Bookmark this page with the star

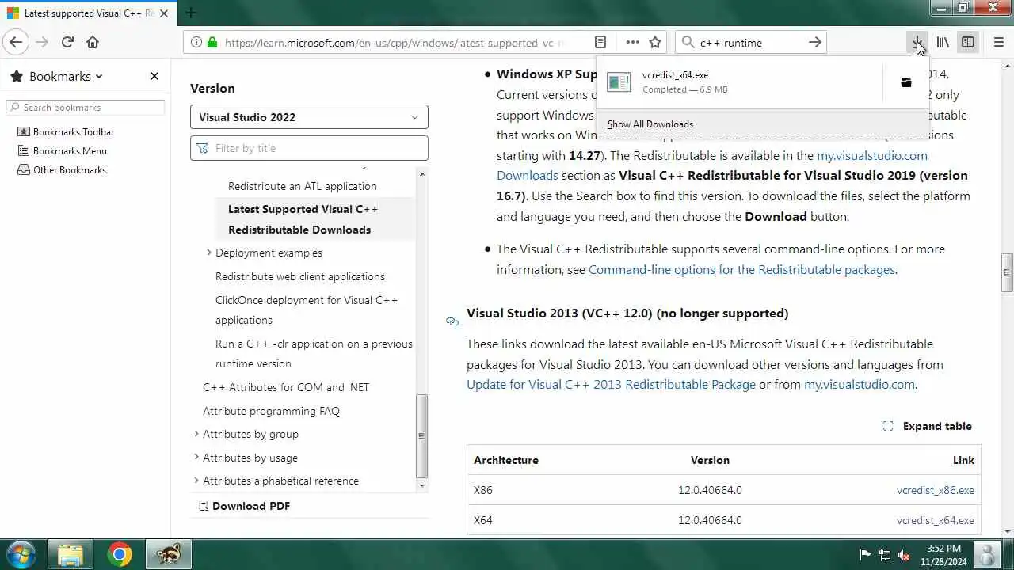coord(655,42)
